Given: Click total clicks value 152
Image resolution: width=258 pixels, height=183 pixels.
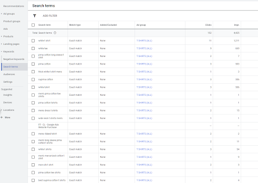Looking at the screenshot, I should click(210, 33).
